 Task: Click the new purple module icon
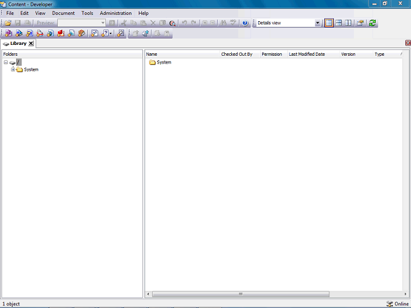[8, 33]
